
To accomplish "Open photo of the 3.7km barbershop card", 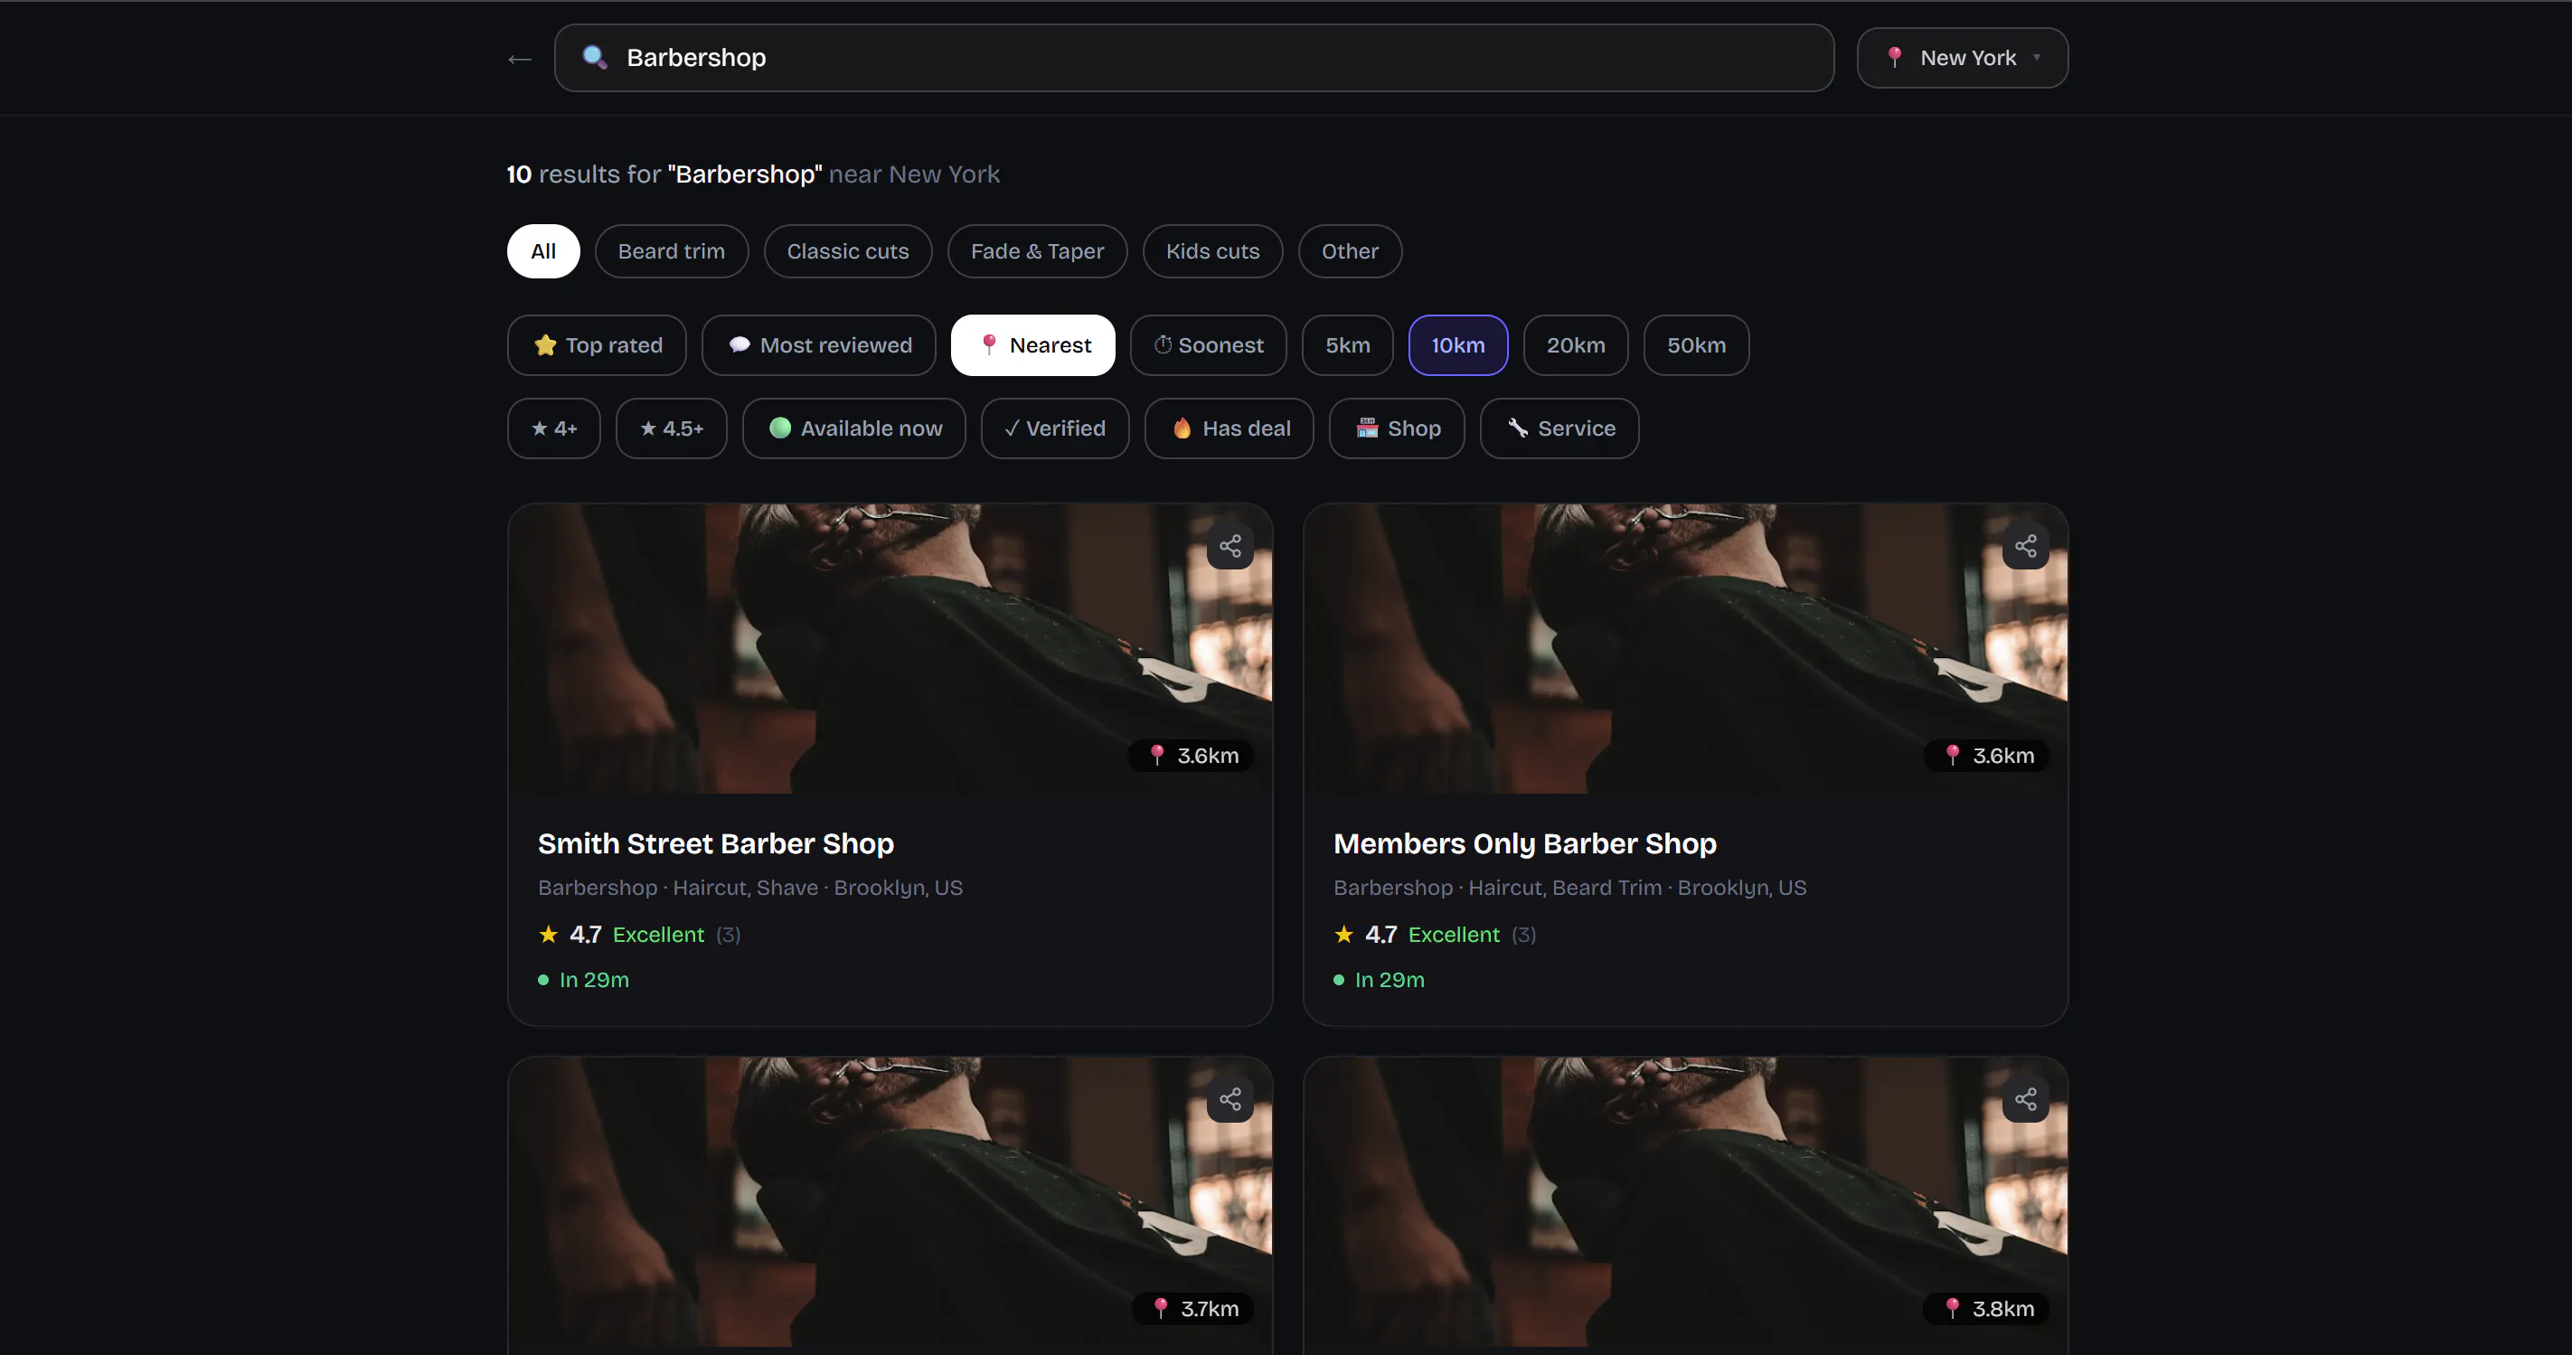I will pos(890,1202).
